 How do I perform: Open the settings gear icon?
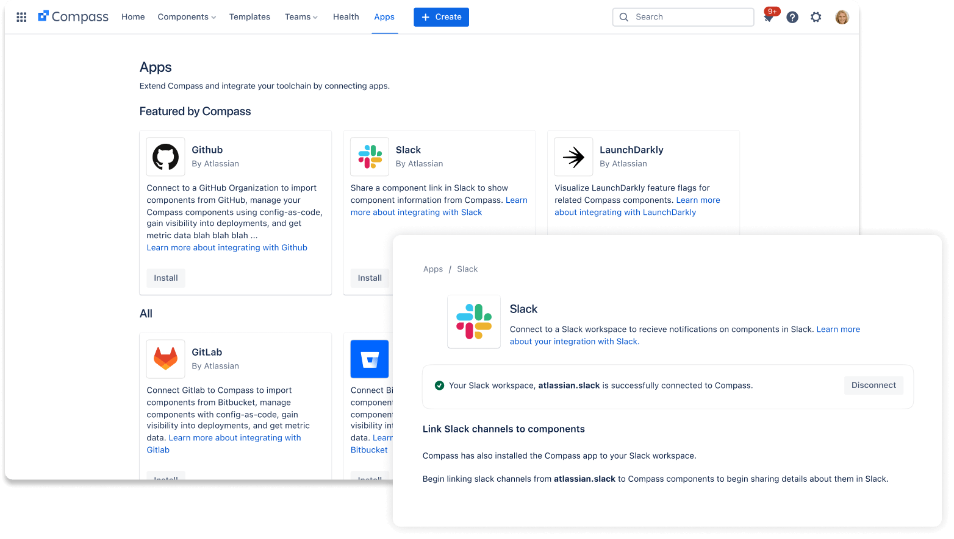tap(816, 17)
